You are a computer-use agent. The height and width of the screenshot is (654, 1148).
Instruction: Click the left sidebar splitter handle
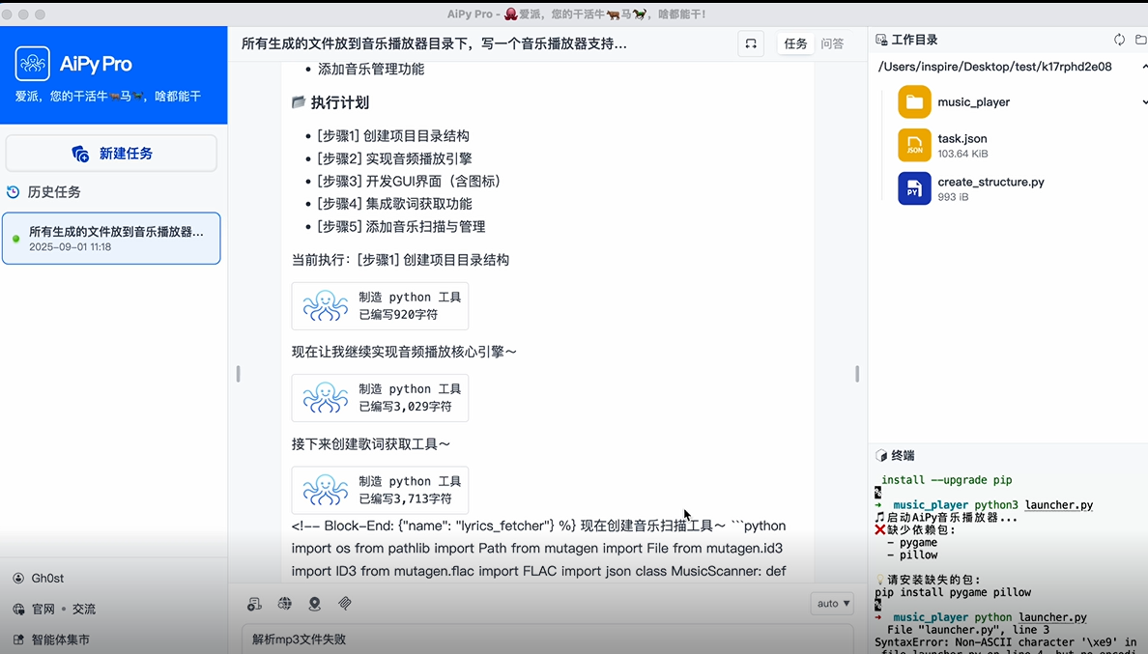tap(238, 374)
